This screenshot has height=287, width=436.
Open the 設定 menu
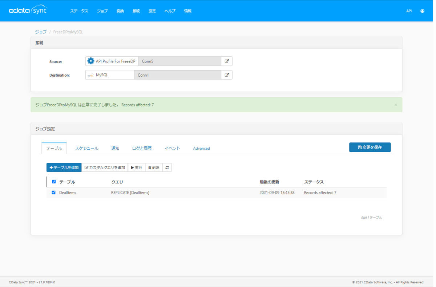coord(152,11)
